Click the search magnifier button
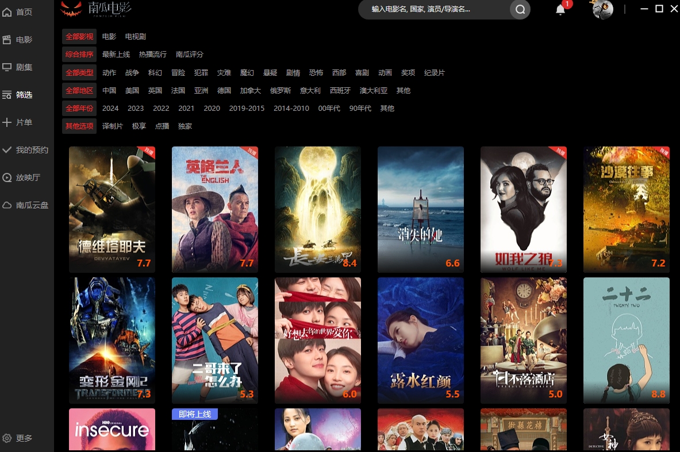The width and height of the screenshot is (680, 452). pyautogui.click(x=520, y=9)
